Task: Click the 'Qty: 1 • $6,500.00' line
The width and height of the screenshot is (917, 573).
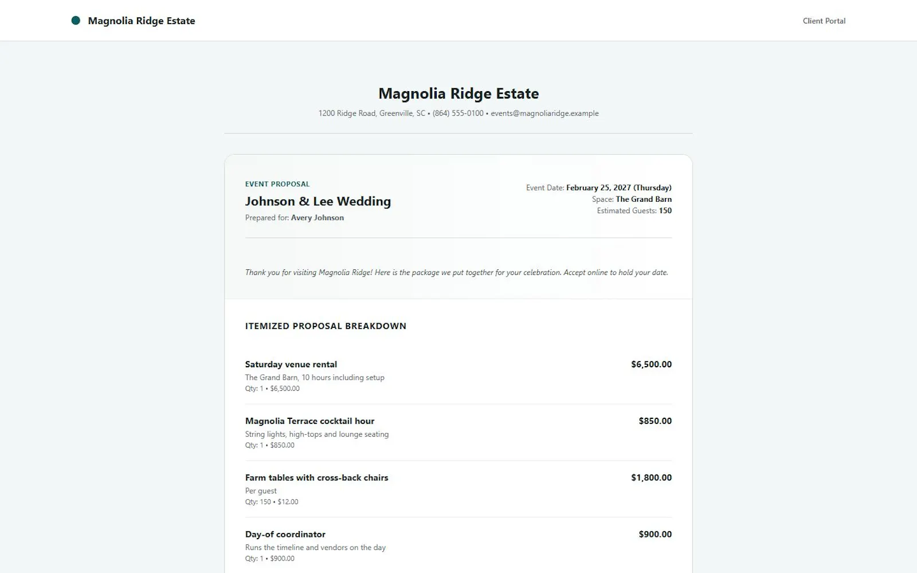Action: tap(272, 388)
